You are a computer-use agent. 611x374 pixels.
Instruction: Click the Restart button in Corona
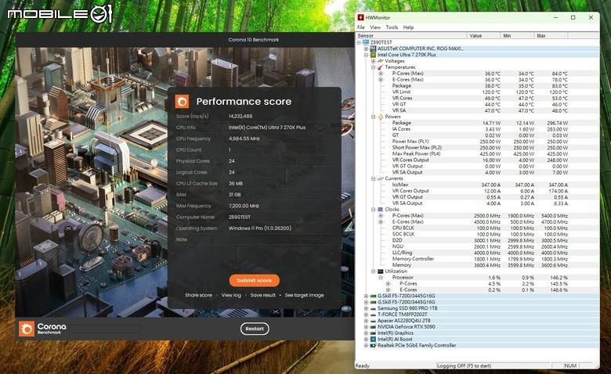(255, 329)
